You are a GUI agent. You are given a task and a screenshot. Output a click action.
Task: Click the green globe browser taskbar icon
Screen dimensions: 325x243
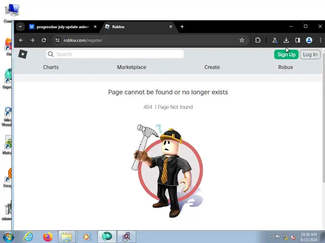pos(107,237)
